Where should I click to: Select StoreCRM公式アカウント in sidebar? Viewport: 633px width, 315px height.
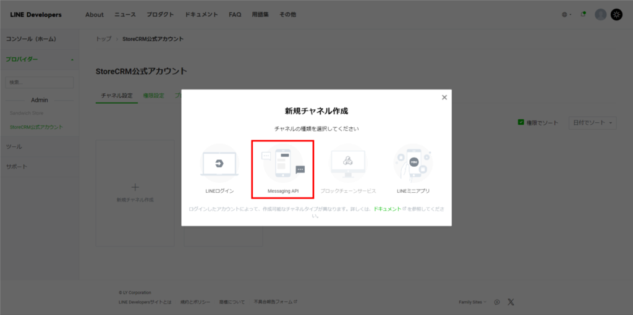tap(36, 127)
